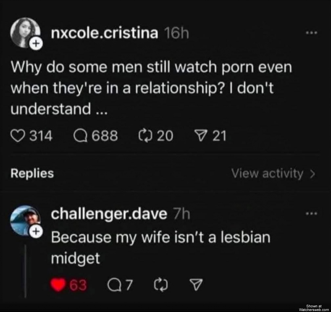
Task: Follow challenger.dave using the plus badge
Action: (36, 232)
